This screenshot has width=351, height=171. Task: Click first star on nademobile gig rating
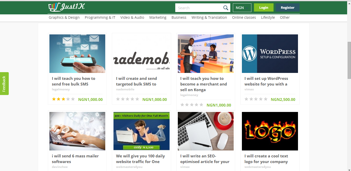click(x=118, y=99)
